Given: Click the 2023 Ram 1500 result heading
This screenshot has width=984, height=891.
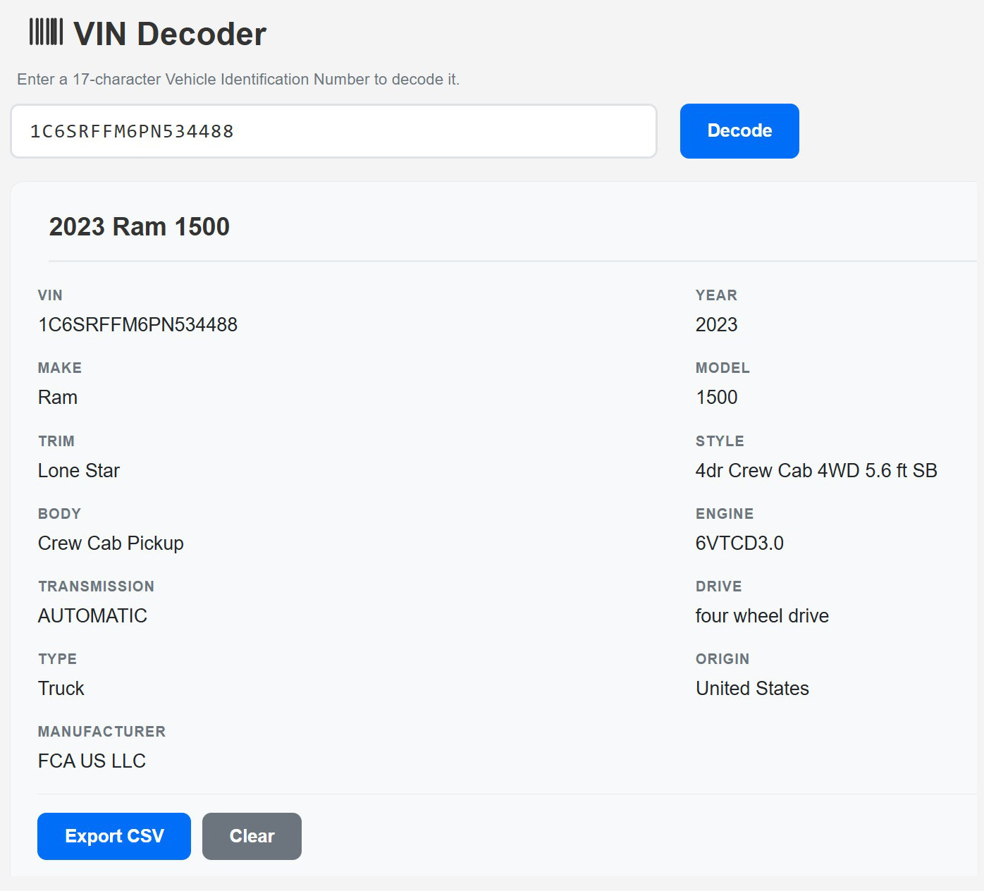Looking at the screenshot, I should point(140,227).
